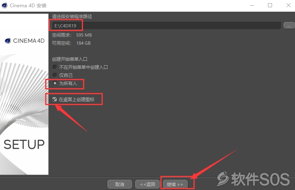The image size is (295, 190).
Task: Click the 可用空间 184 GB label
Action: [x=71, y=43]
